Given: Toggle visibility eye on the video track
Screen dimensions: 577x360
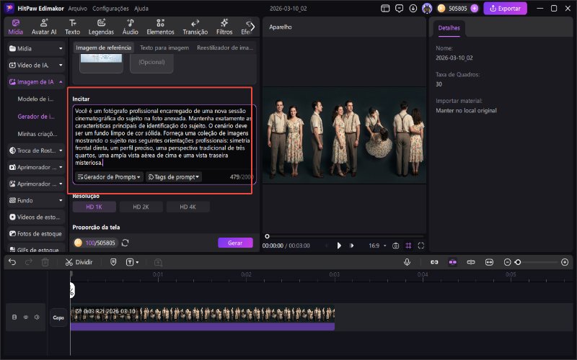Looking at the screenshot, I should pos(25,316).
